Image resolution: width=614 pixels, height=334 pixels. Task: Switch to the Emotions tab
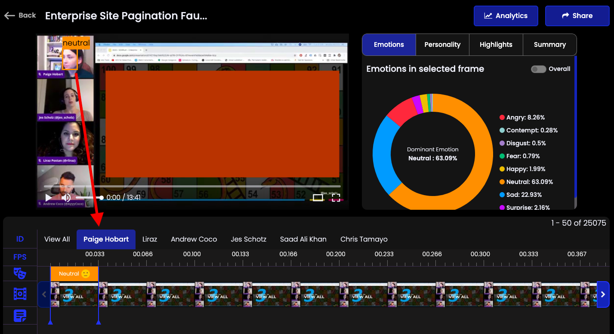point(389,45)
